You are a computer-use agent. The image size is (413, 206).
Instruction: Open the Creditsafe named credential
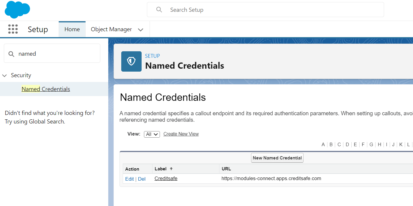[x=166, y=178]
